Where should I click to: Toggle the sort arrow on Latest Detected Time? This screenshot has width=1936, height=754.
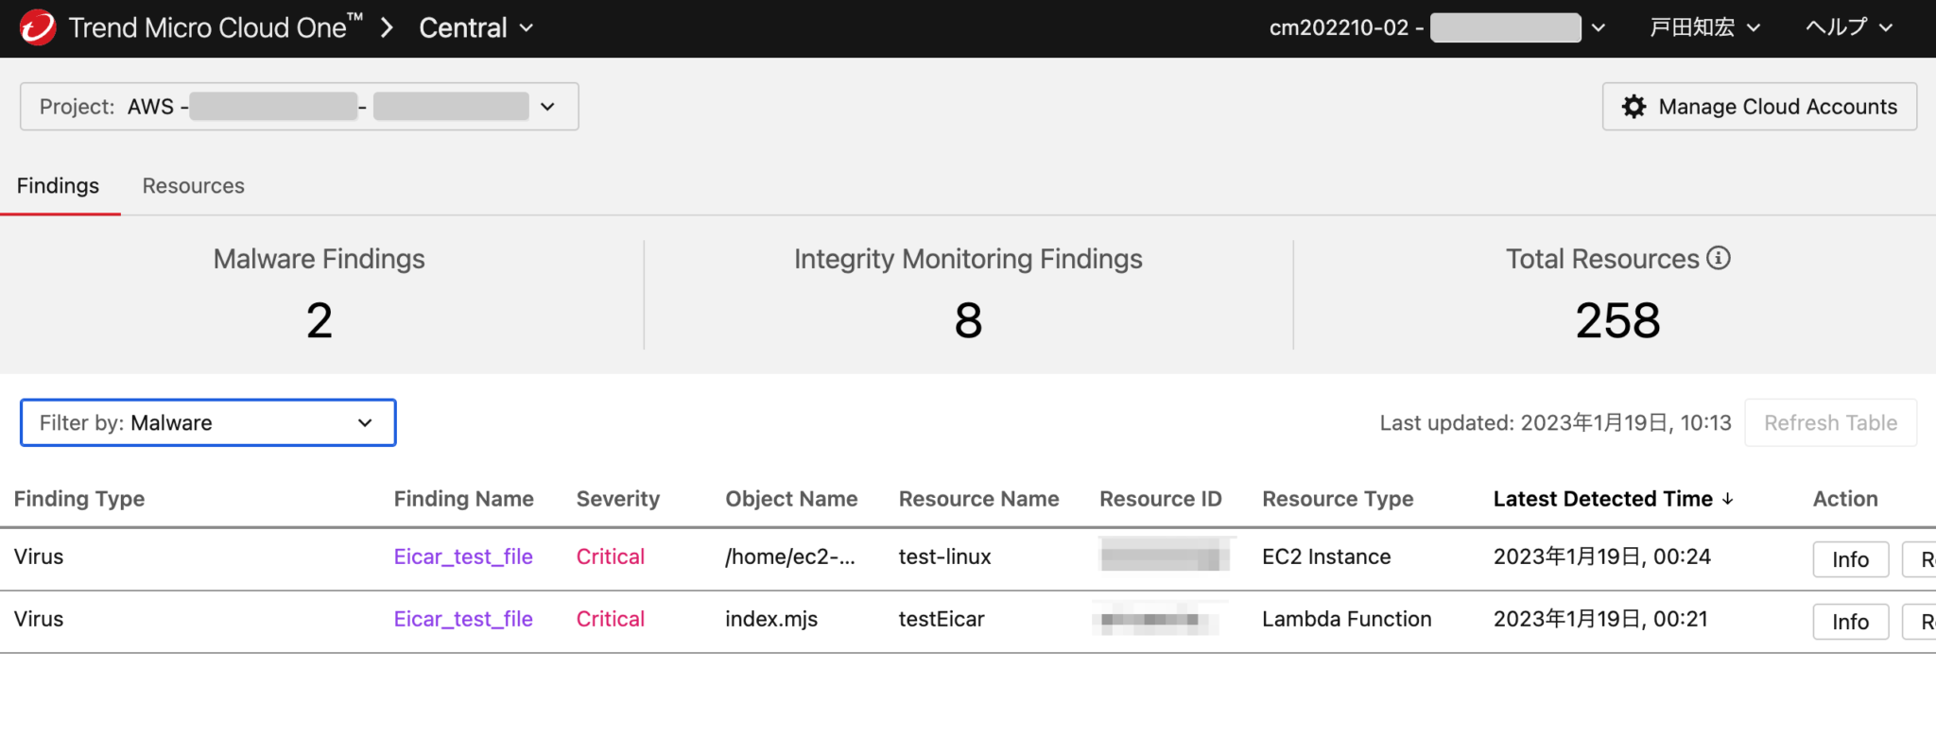[1730, 499]
